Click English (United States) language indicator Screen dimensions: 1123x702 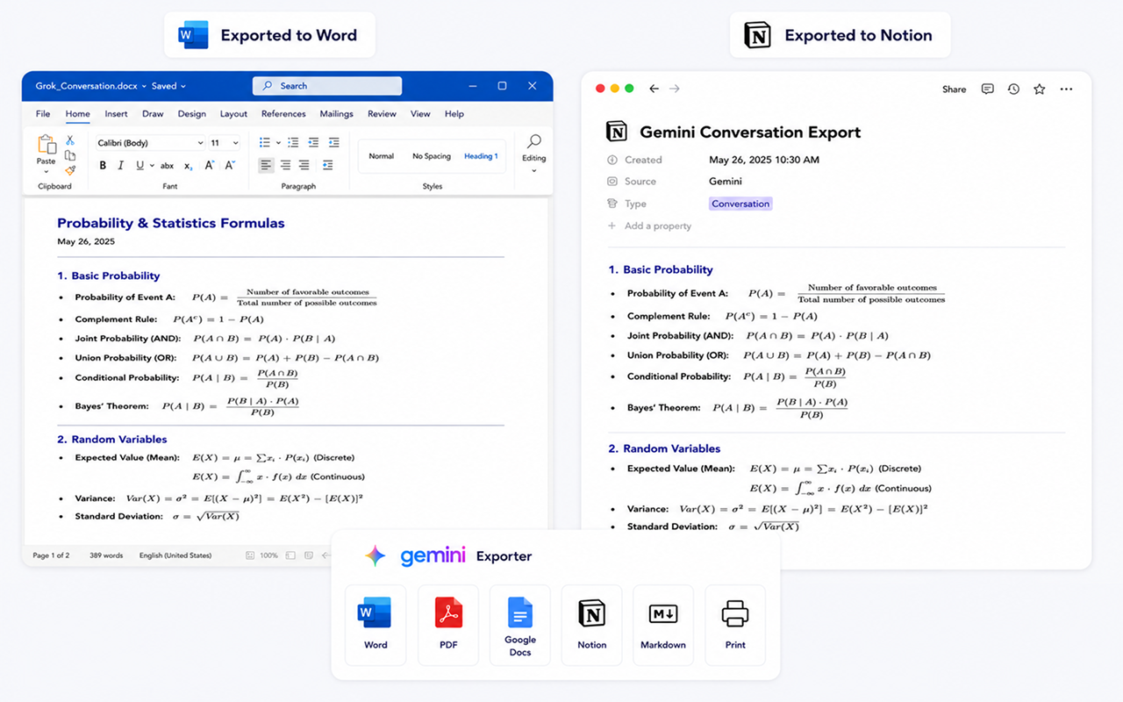tap(175, 555)
